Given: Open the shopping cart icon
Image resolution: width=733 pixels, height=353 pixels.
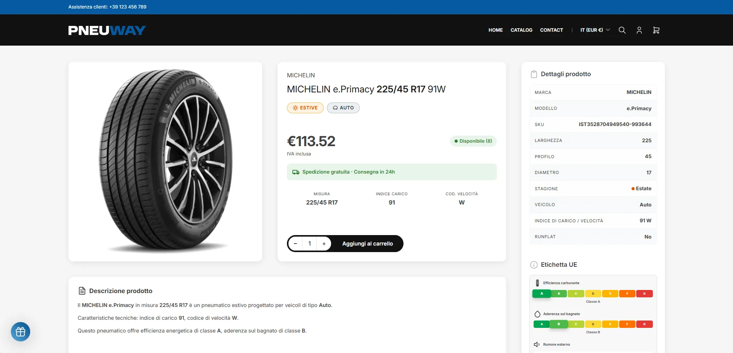Looking at the screenshot, I should point(656,30).
